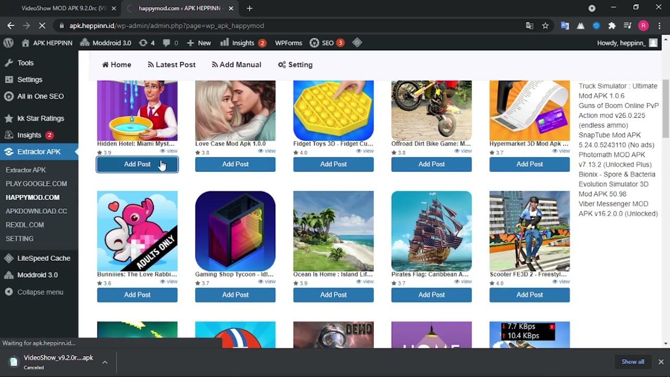Add post for Love Case Mod Apk

235,164
